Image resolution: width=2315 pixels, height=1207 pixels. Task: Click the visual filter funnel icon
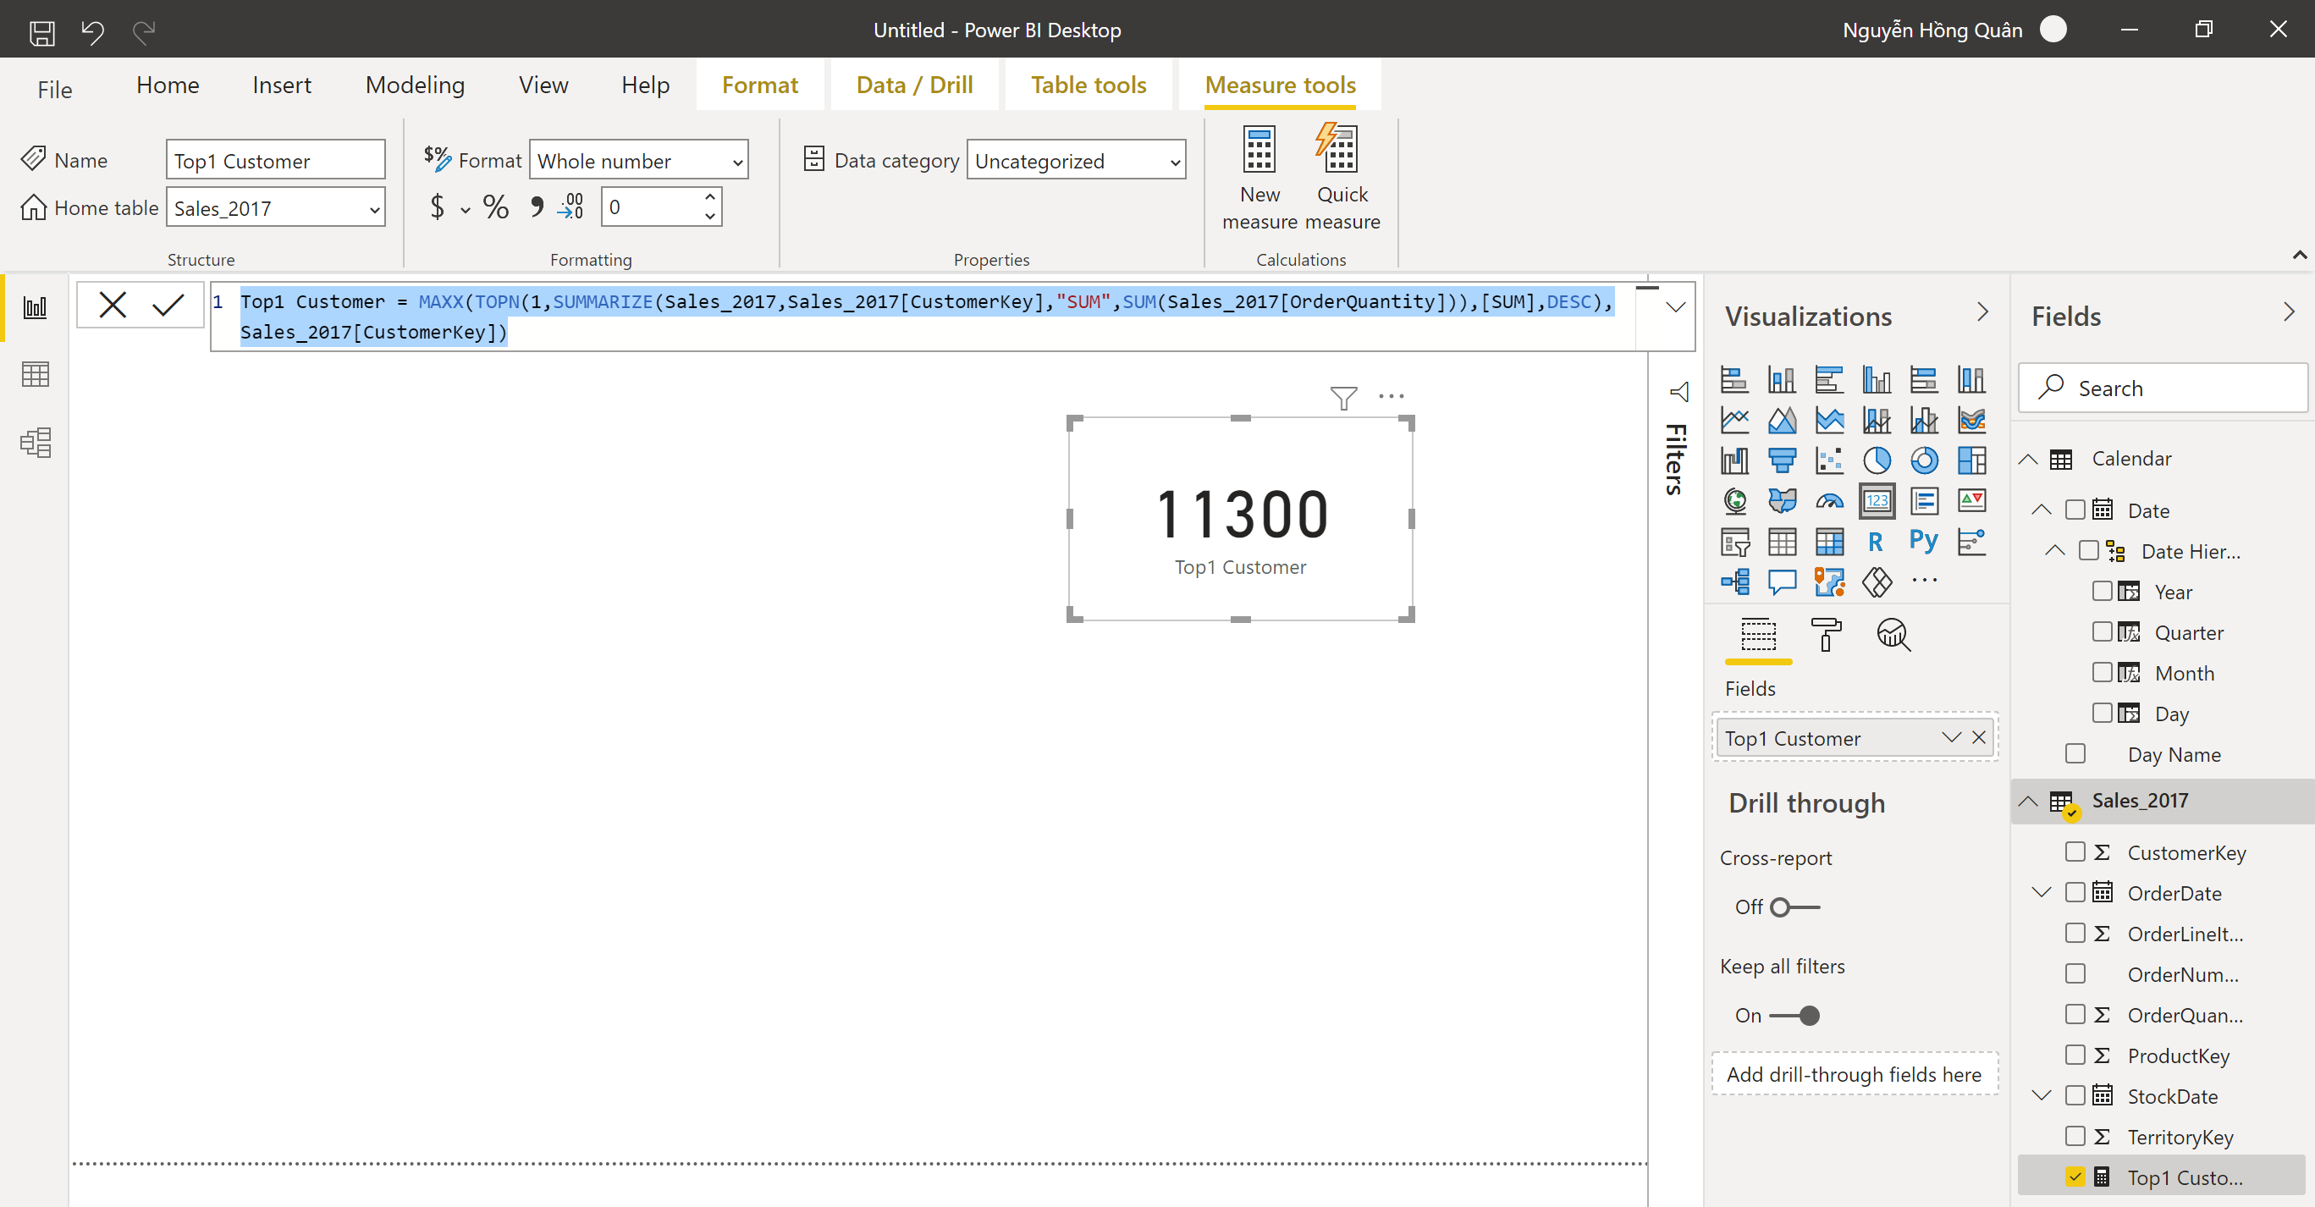point(1343,397)
